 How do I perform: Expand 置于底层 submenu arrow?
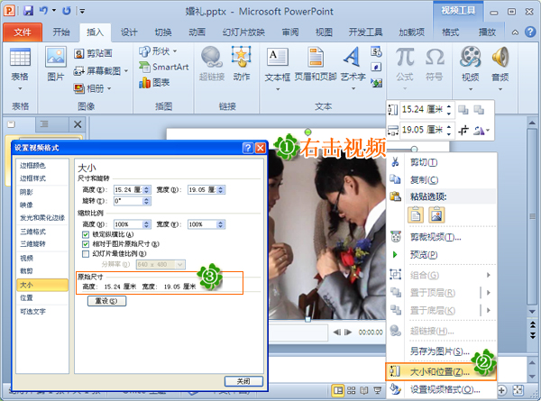coord(488,310)
